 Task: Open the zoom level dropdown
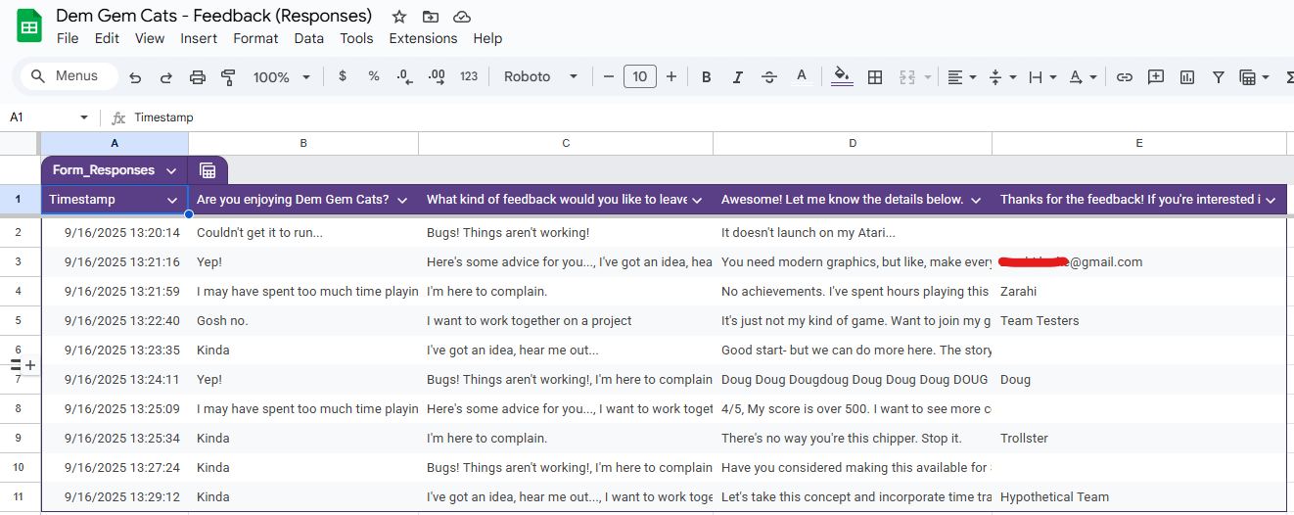coord(282,77)
